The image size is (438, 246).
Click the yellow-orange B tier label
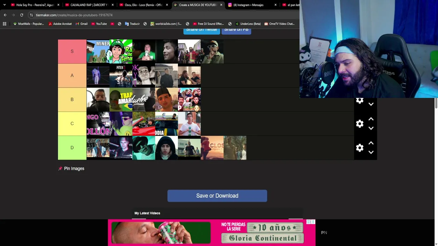coord(72,99)
